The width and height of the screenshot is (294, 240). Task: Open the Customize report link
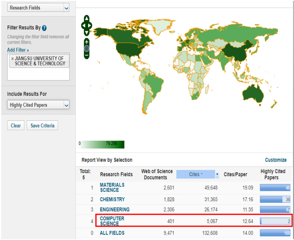275,160
